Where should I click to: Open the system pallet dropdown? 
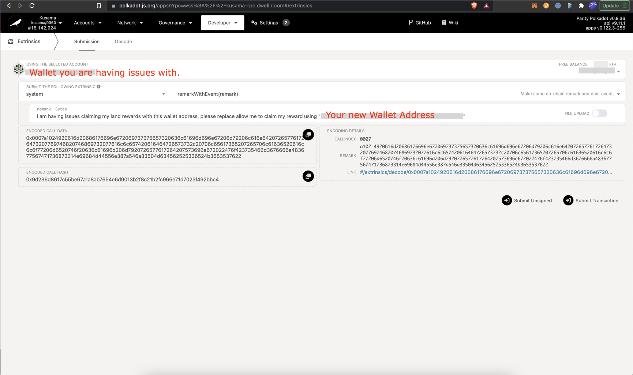(x=95, y=94)
